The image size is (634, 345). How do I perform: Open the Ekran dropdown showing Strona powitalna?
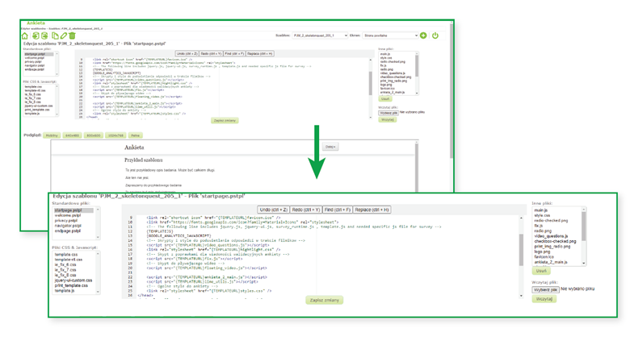click(x=390, y=35)
